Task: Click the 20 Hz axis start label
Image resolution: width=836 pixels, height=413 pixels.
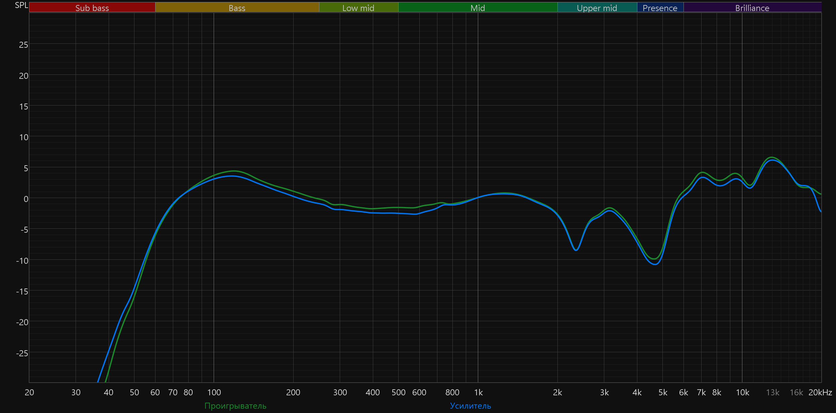Action: (x=29, y=392)
